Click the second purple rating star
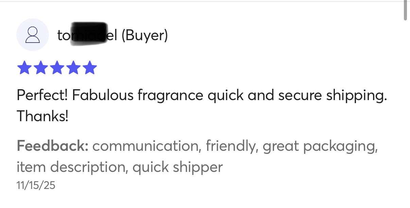The width and height of the screenshot is (410, 208). tap(40, 68)
